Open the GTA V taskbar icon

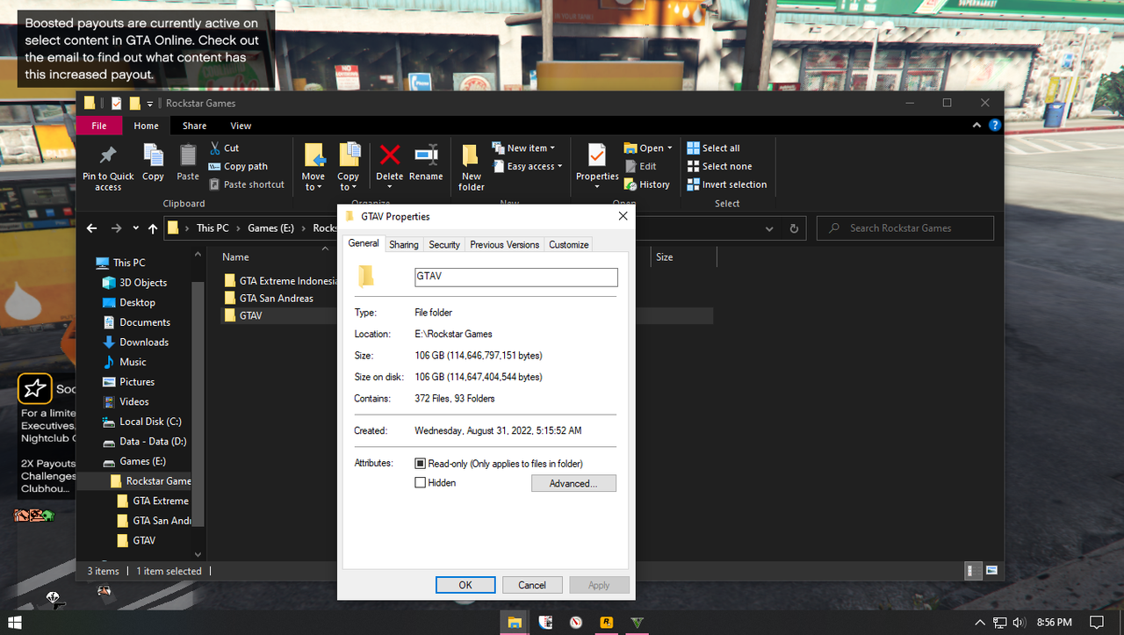click(x=638, y=622)
